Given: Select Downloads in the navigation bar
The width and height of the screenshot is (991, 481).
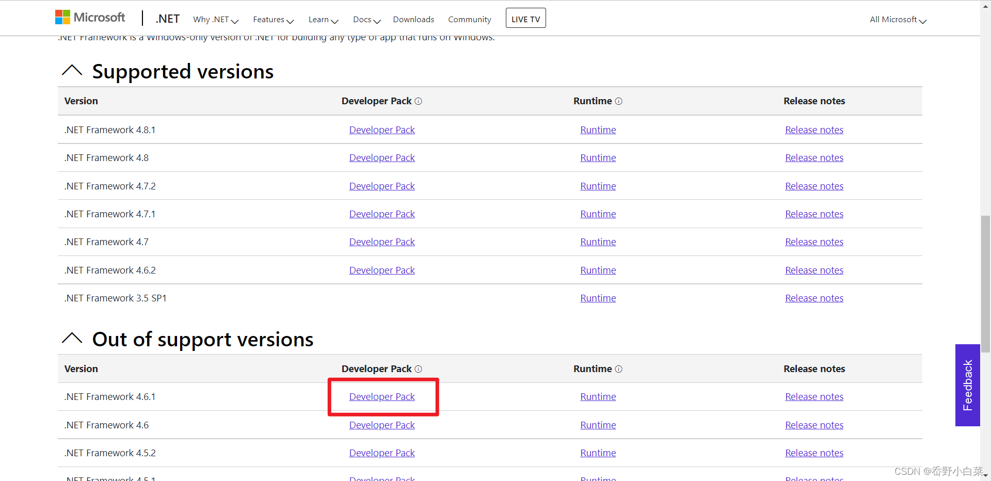Looking at the screenshot, I should [x=413, y=19].
